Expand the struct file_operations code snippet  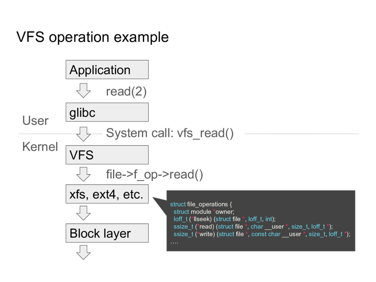click(x=201, y=204)
